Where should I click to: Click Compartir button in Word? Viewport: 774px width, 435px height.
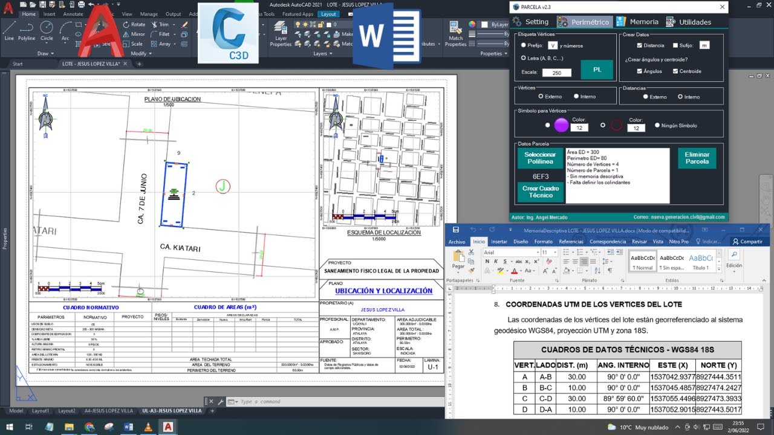click(746, 242)
